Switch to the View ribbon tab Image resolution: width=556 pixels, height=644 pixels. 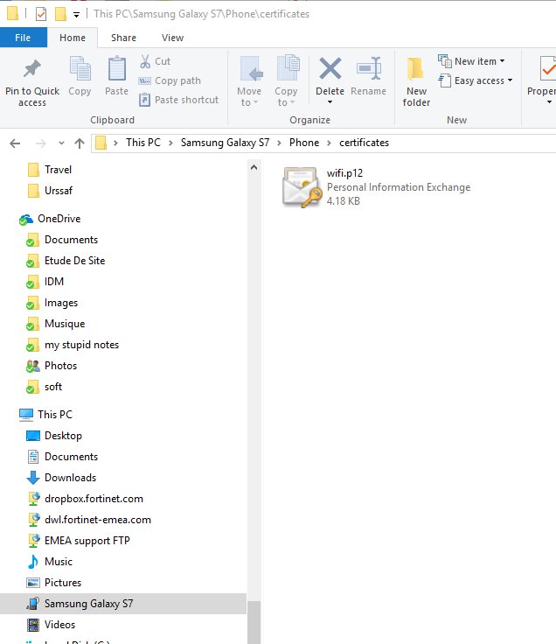tap(172, 38)
